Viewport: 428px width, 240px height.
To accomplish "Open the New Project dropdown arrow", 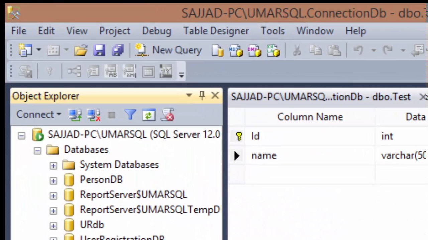I will pos(38,50).
